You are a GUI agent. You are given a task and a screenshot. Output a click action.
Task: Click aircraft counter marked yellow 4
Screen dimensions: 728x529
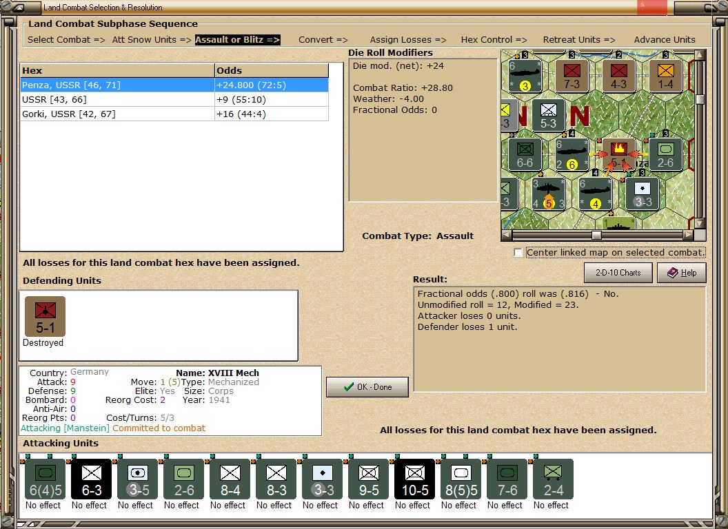coord(595,194)
